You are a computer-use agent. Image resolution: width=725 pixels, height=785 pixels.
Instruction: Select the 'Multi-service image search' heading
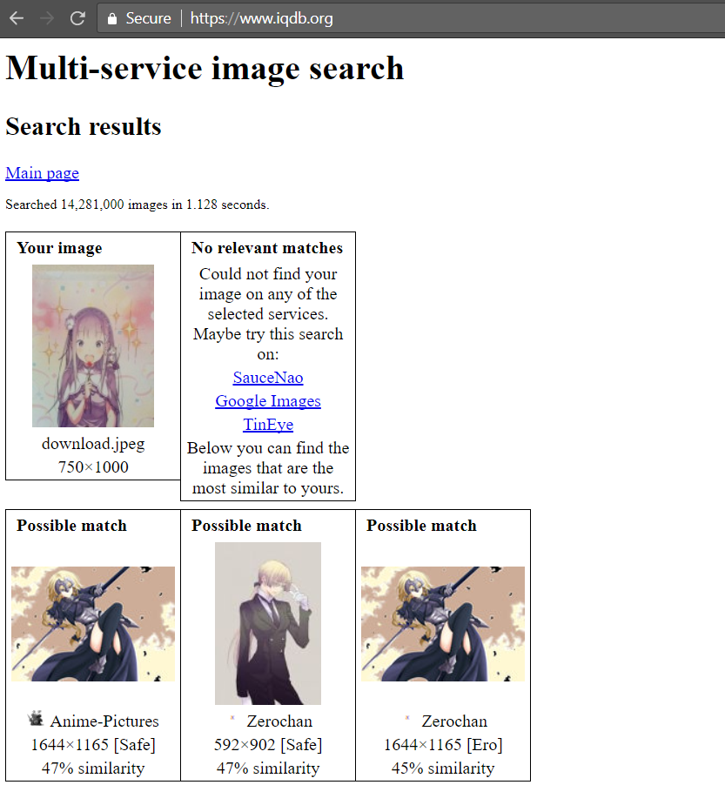point(205,68)
